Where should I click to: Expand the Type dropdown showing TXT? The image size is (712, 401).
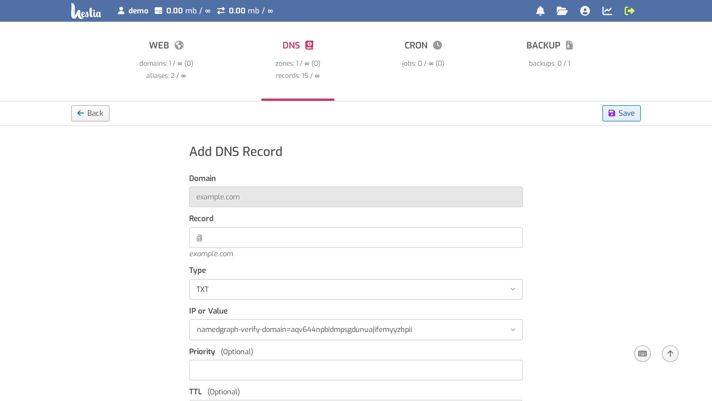pyautogui.click(x=356, y=289)
